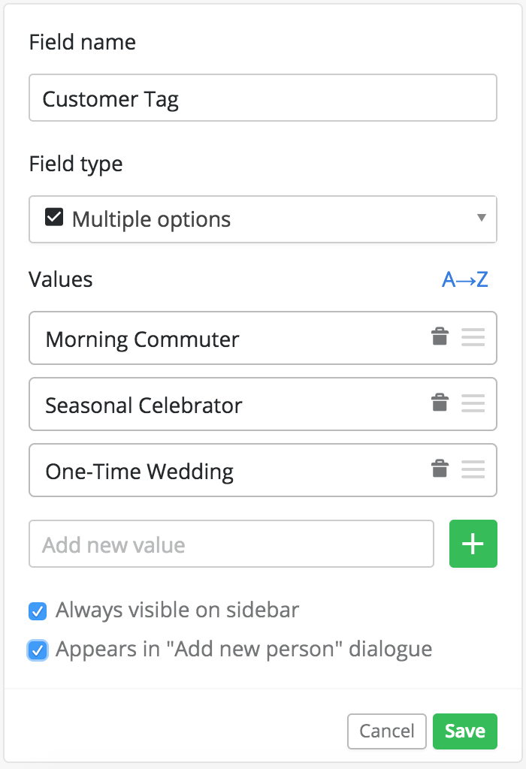Focus the Add new value field
526x769 pixels.
(x=231, y=544)
